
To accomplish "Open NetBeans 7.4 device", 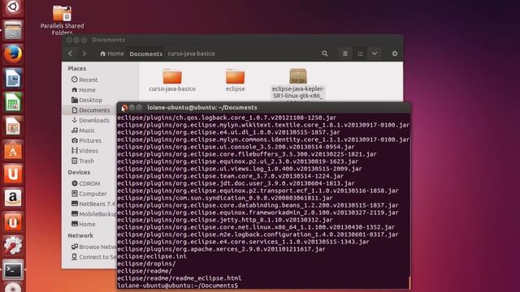I will coord(93,204).
